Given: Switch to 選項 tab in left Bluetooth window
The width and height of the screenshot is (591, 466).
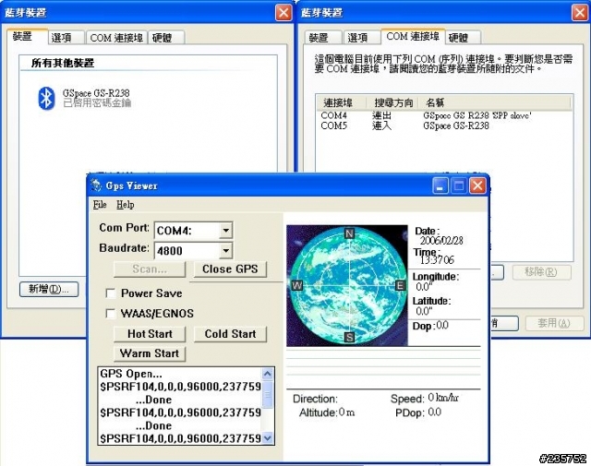Looking at the screenshot, I should point(66,37).
